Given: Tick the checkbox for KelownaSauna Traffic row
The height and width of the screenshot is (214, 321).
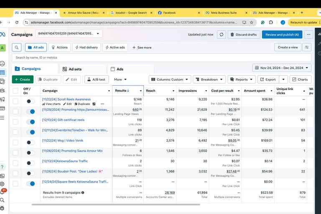Looking at the screenshot, I should click(x=15, y=163).
